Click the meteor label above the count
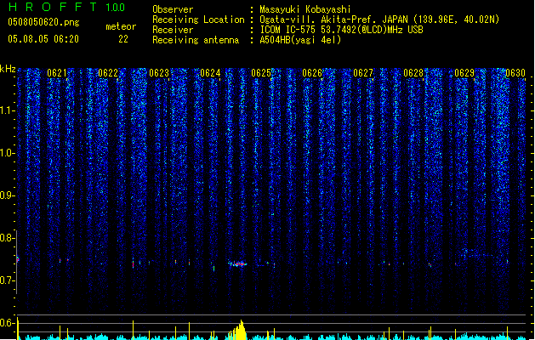The height and width of the screenshot is (340, 535). click(x=121, y=26)
